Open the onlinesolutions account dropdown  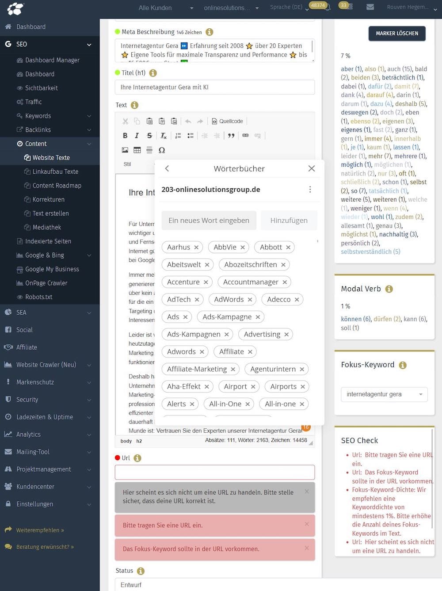(x=231, y=8)
